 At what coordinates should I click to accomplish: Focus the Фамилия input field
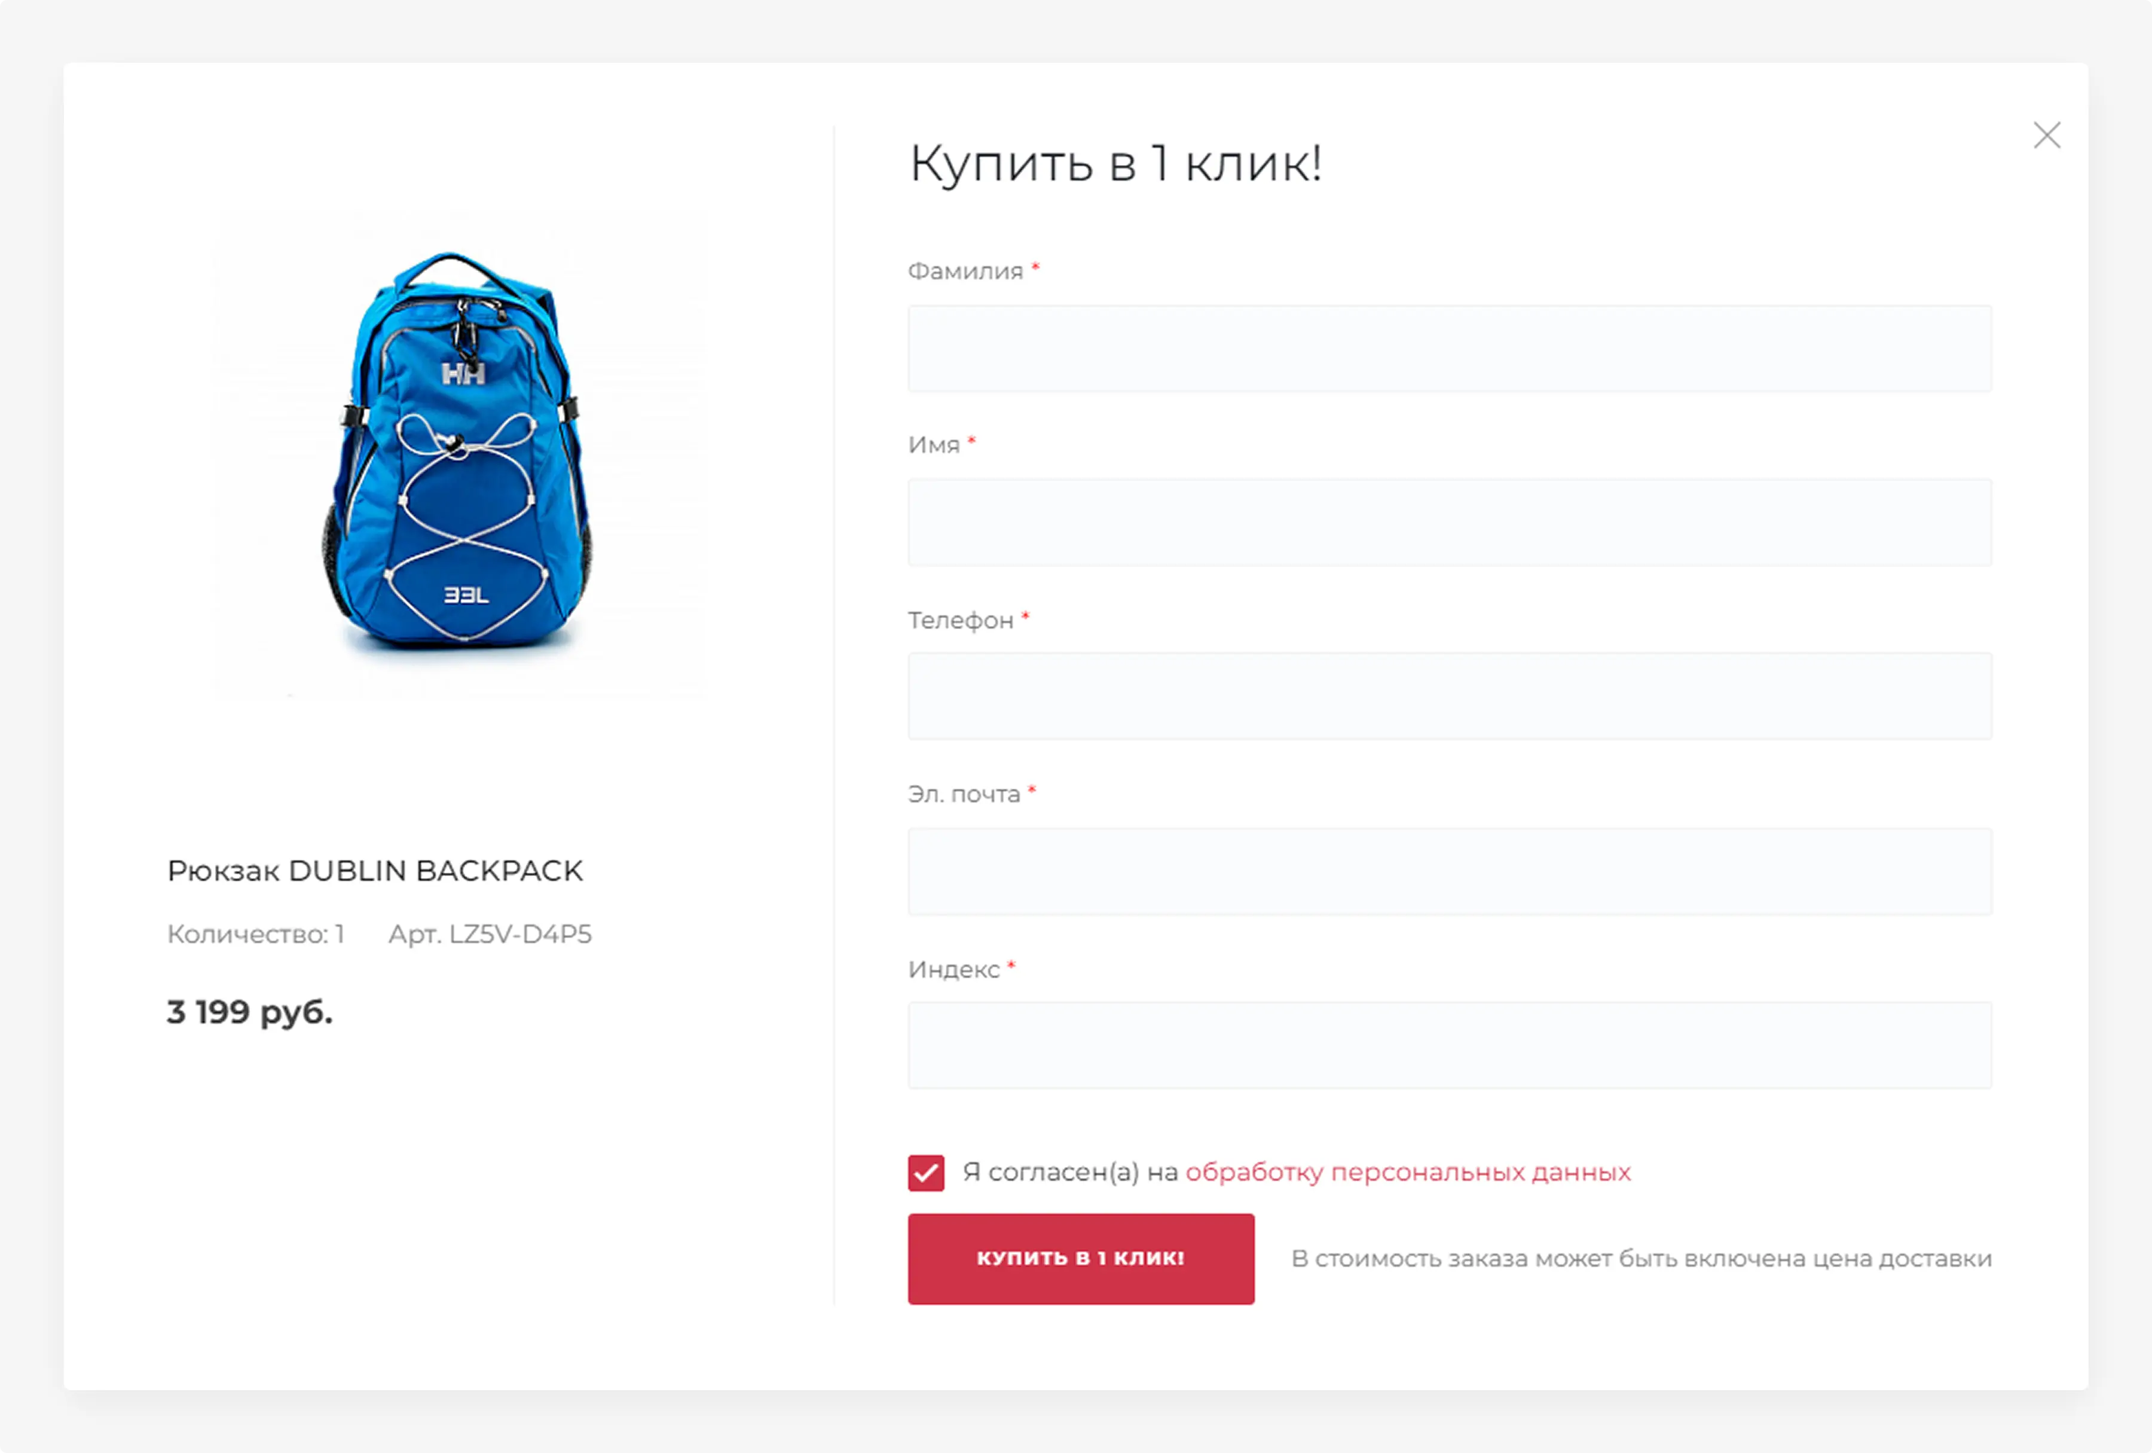(x=1448, y=348)
